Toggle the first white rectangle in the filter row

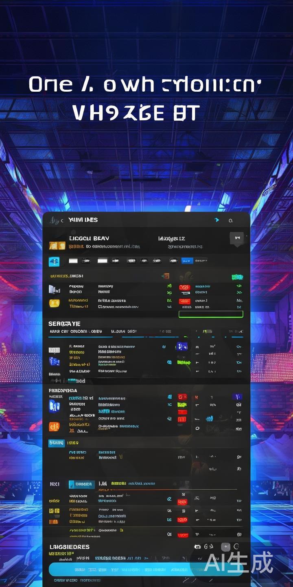73,260
